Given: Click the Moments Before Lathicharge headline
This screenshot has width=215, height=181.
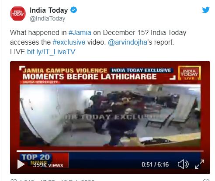Looking at the screenshot, I should click(x=90, y=77).
